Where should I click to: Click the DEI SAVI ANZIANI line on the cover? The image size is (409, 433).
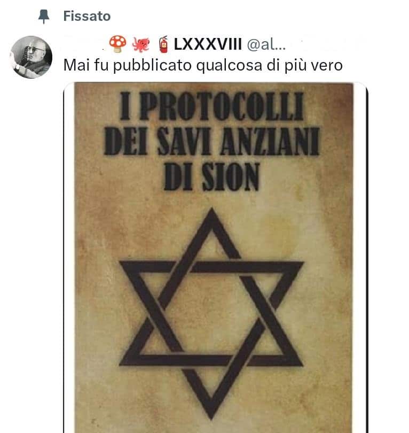click(212, 141)
